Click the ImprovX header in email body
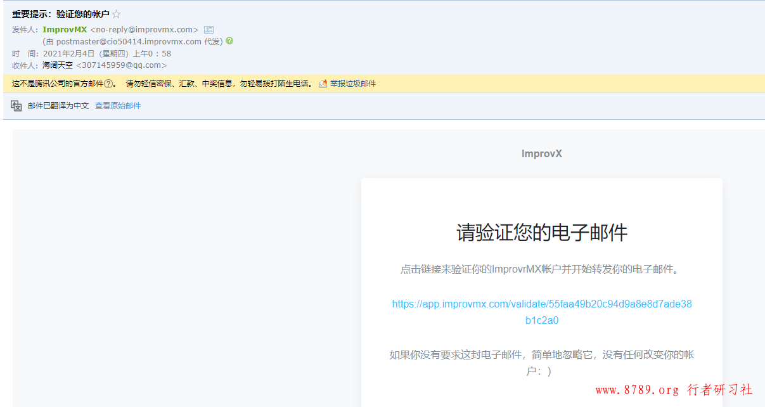 click(x=542, y=154)
